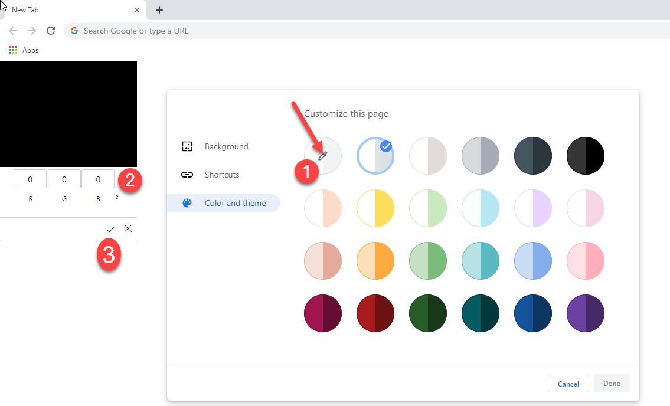Open the Shortcuts section

(x=222, y=175)
